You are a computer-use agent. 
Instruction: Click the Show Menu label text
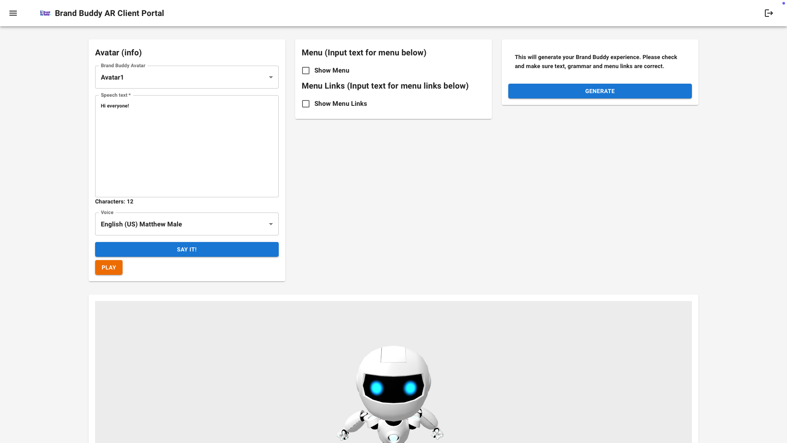point(332,71)
